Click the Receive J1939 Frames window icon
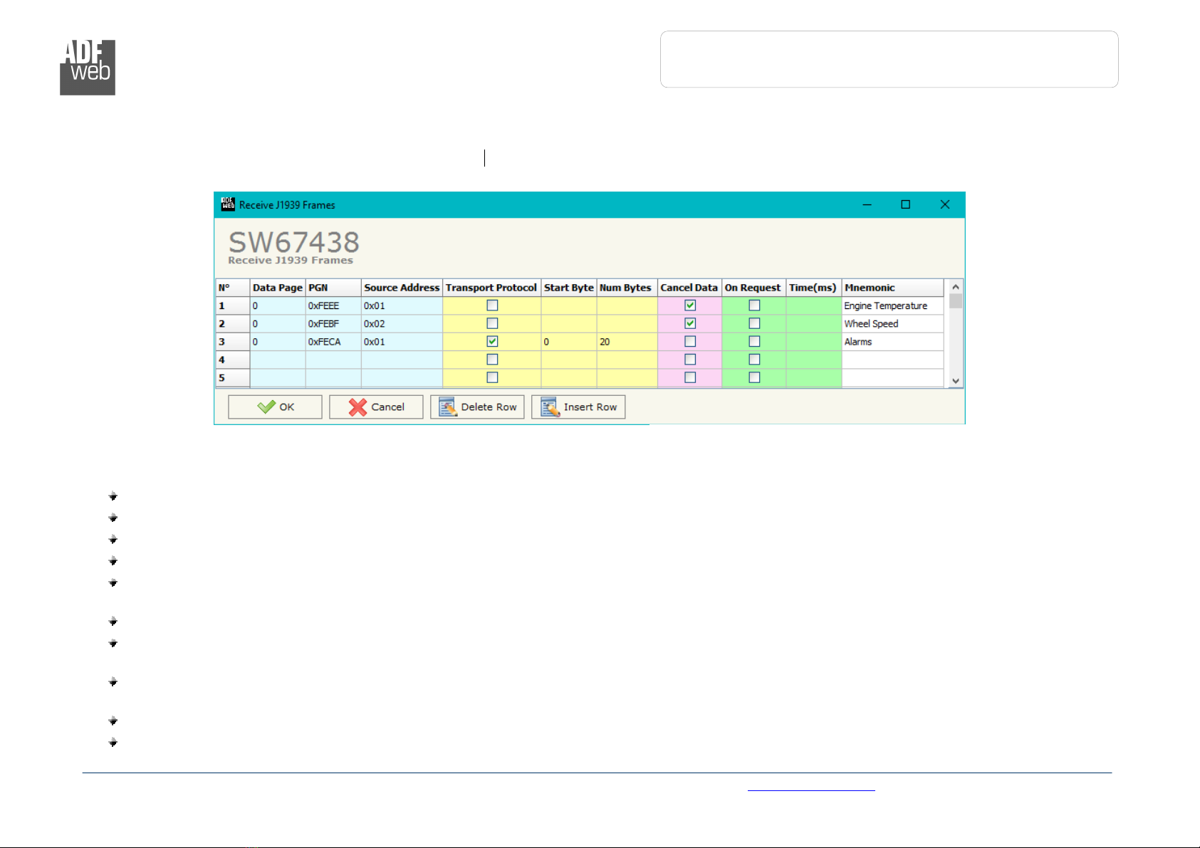 [x=228, y=204]
